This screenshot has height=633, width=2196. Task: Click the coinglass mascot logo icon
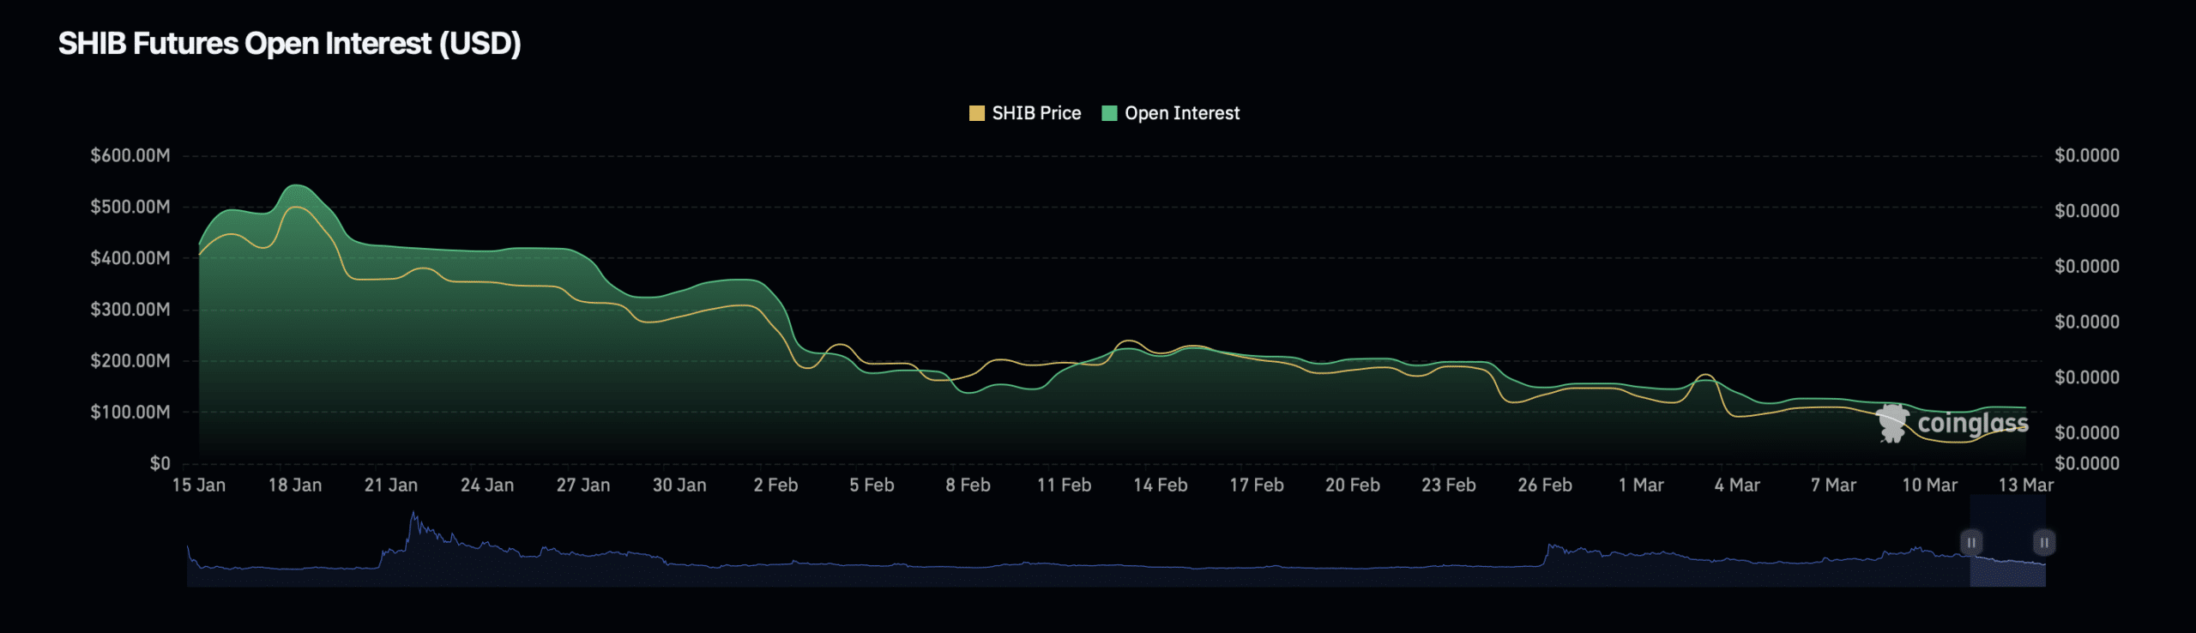(x=1891, y=423)
